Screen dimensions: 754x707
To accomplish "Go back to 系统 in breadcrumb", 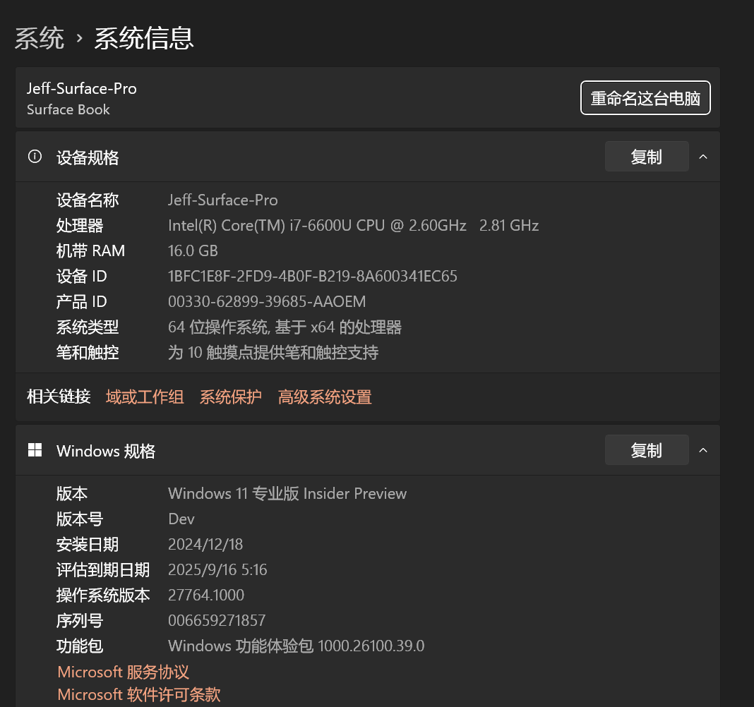I will point(40,38).
